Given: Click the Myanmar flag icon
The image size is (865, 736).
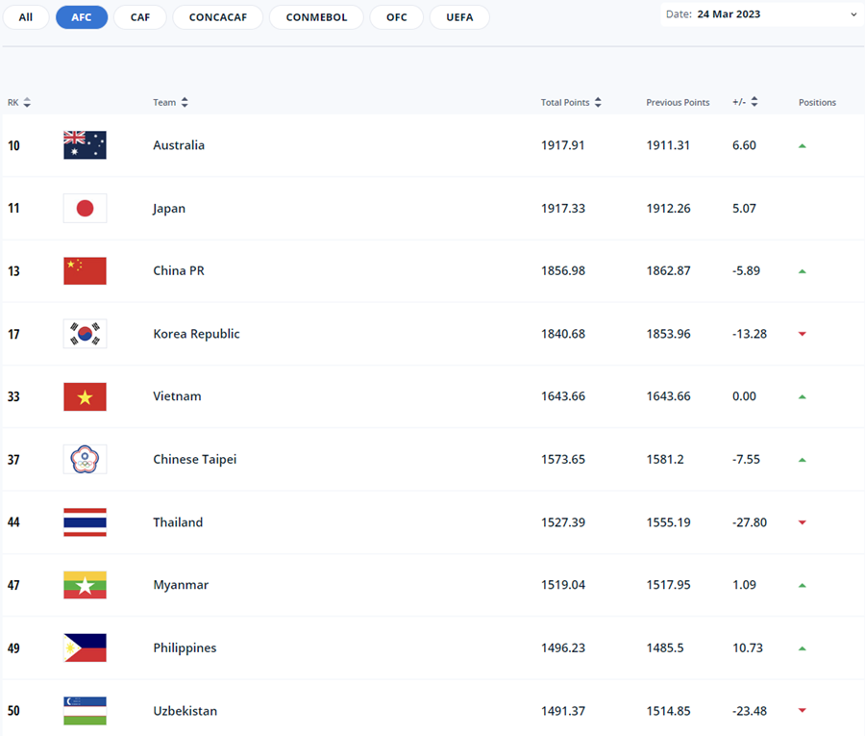Looking at the screenshot, I should point(85,585).
